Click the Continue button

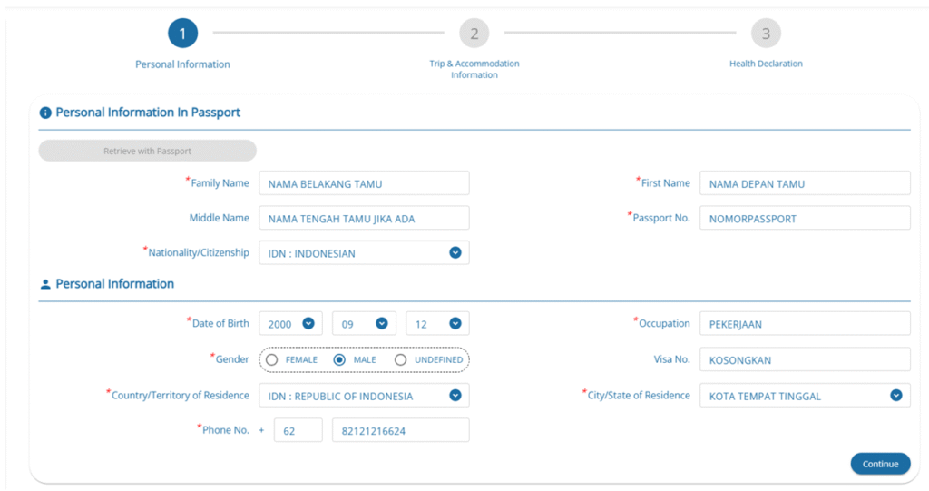(x=880, y=464)
